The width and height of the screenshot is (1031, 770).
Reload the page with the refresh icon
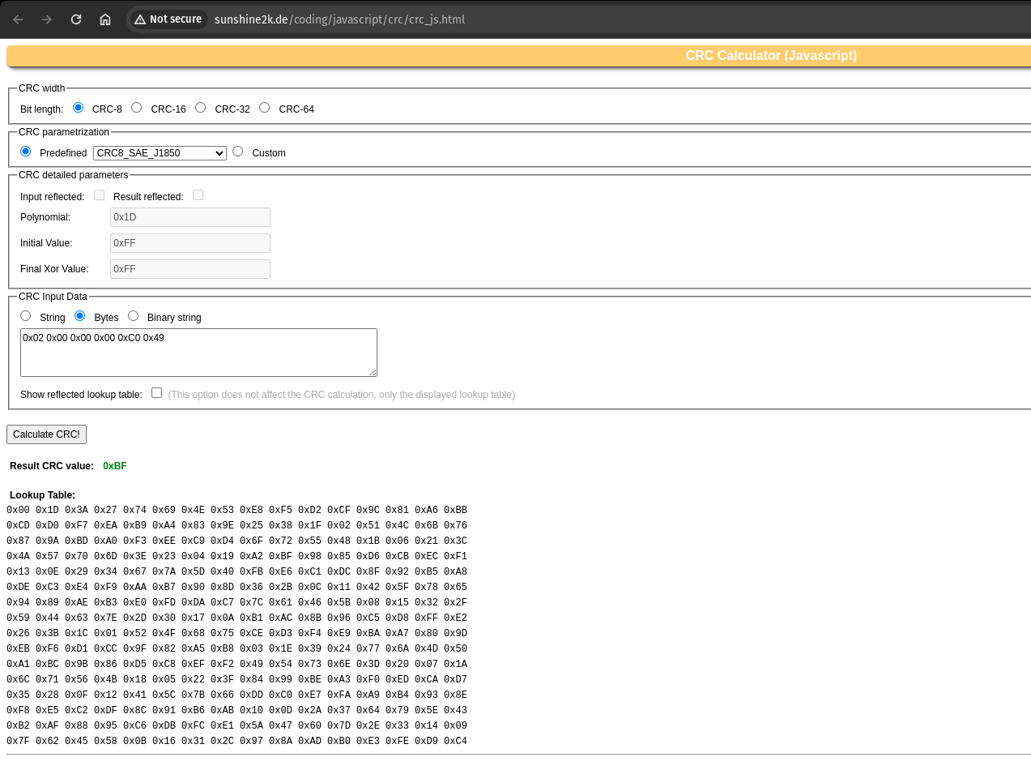76,19
